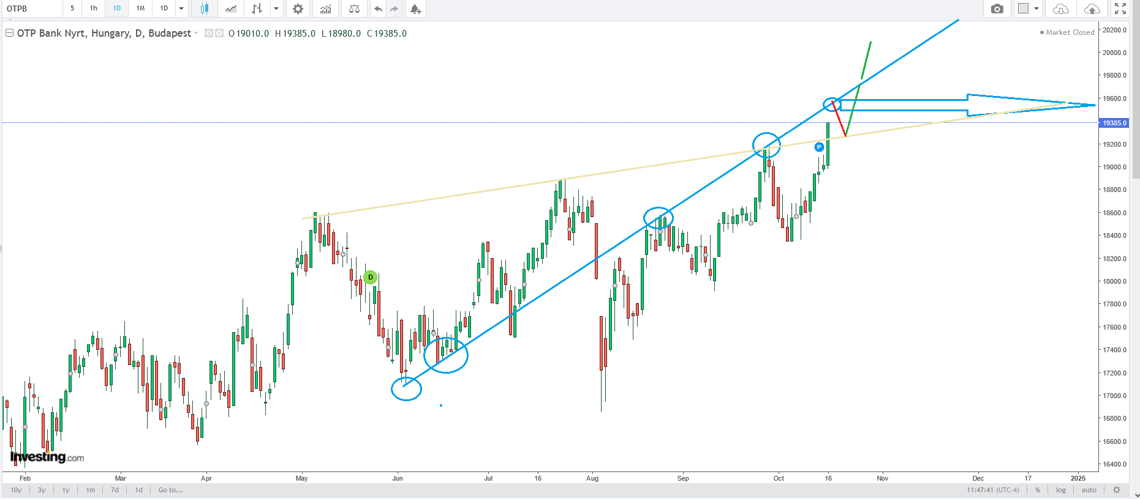Toggle auto scale

(1089, 490)
